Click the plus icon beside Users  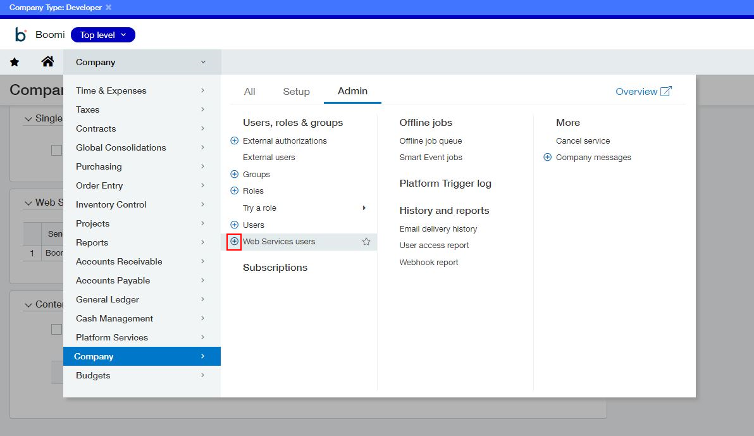pyautogui.click(x=234, y=225)
